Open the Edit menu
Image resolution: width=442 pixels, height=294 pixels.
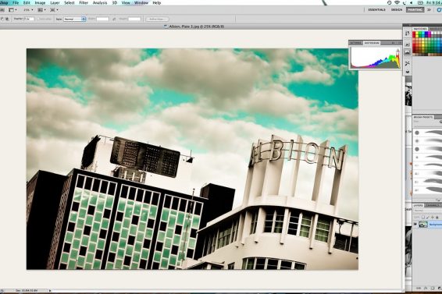(27, 3)
